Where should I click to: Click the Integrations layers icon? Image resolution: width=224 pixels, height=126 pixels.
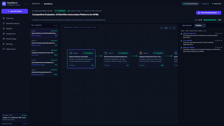4,34
